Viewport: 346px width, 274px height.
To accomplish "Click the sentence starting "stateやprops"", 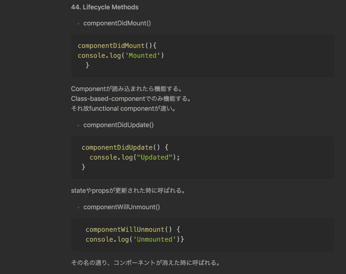I will (x=128, y=191).
